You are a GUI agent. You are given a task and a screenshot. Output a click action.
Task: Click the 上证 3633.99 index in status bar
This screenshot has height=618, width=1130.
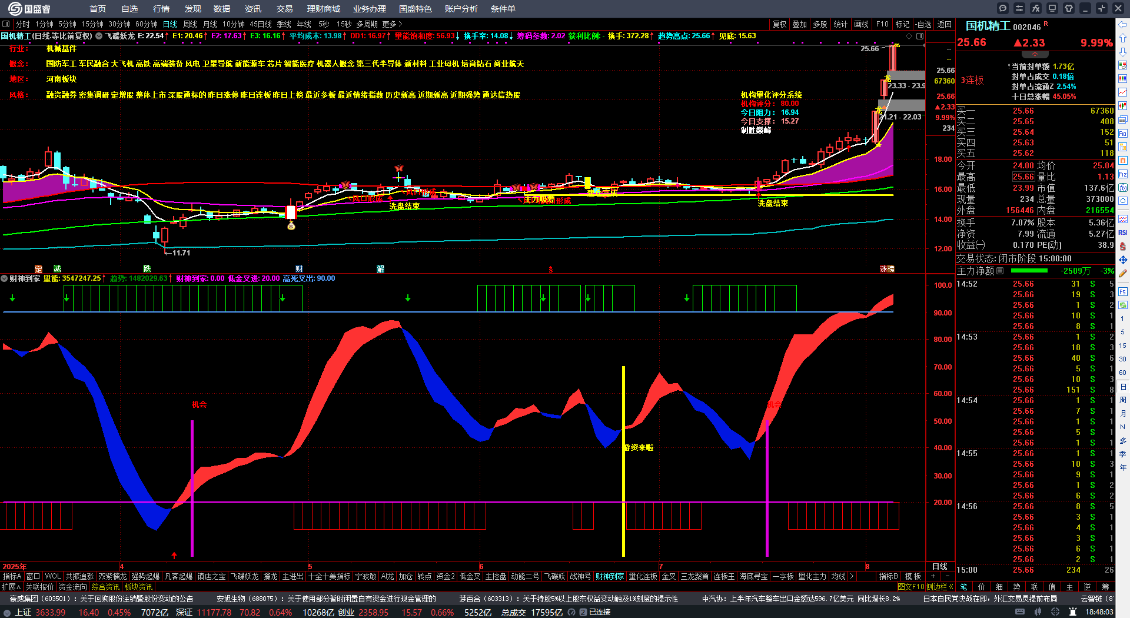click(x=41, y=612)
